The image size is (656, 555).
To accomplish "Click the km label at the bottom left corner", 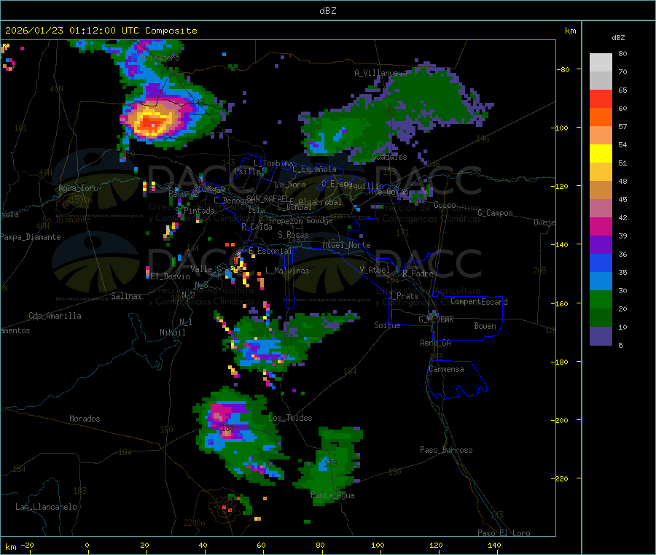I will click(x=10, y=547).
